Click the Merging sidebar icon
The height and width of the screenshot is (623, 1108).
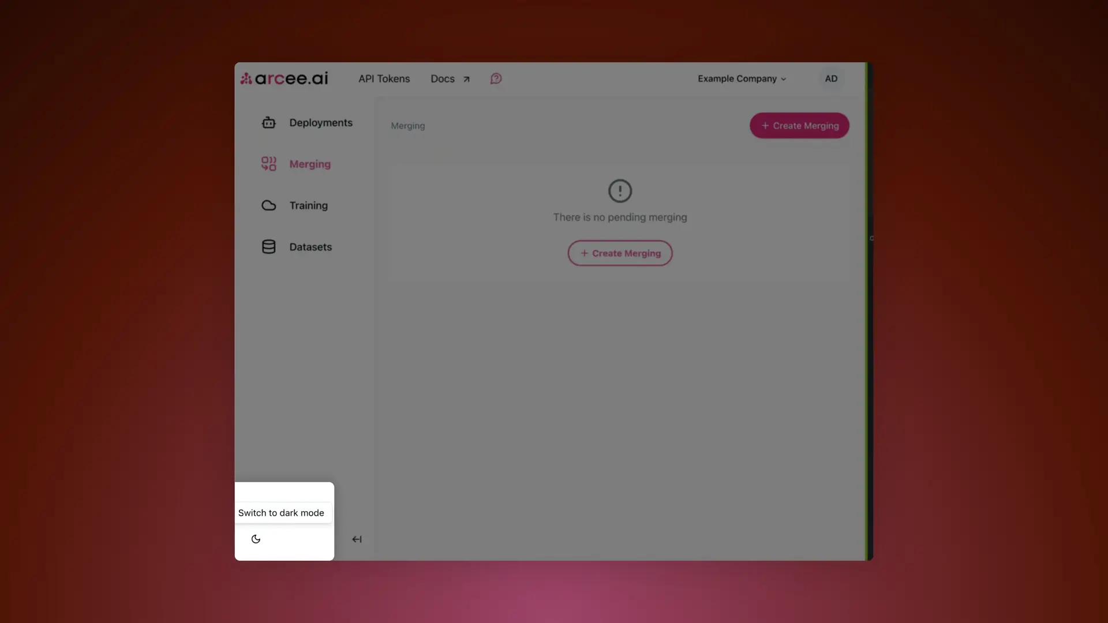(x=268, y=163)
